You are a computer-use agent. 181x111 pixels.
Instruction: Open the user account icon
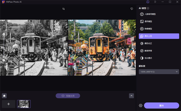click(148, 2)
